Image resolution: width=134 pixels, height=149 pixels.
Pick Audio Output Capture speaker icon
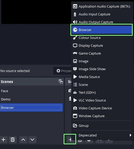(x=75, y=22)
